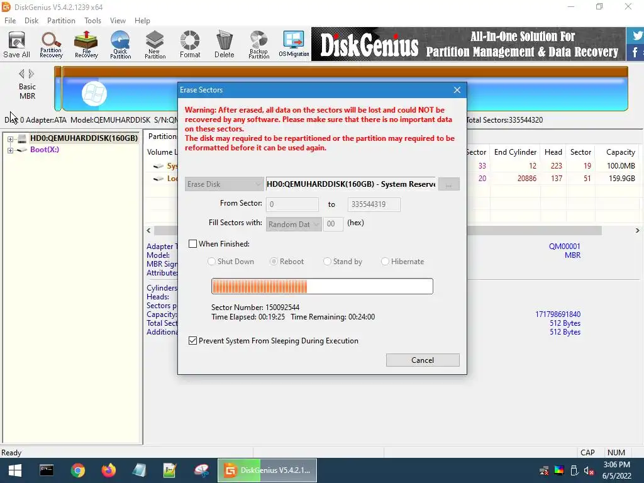This screenshot has width=644, height=483.
Task: Go to previous disk arrow
Action: [x=21, y=74]
